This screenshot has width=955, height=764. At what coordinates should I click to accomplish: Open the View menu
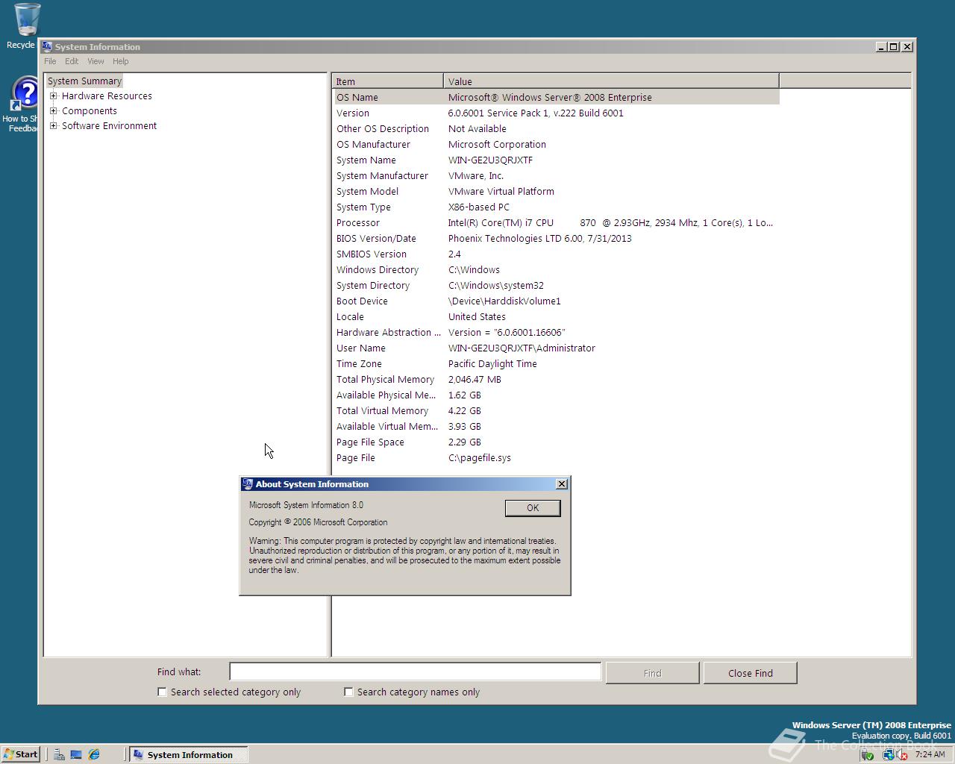(95, 61)
